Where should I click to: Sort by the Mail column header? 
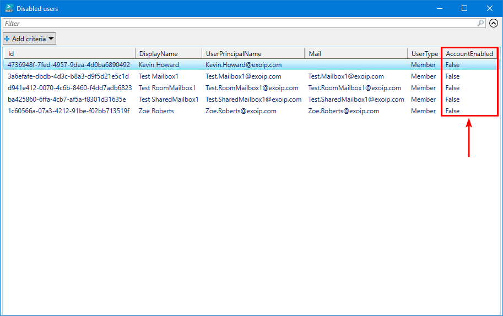pos(355,54)
